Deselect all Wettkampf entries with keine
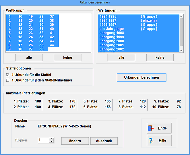Viewport: 190px width, 155px height. click(68, 58)
